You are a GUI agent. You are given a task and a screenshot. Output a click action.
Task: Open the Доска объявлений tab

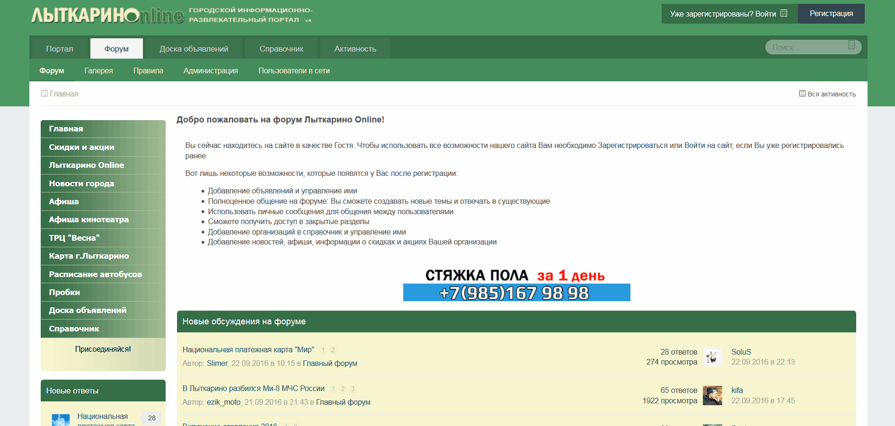click(x=194, y=49)
